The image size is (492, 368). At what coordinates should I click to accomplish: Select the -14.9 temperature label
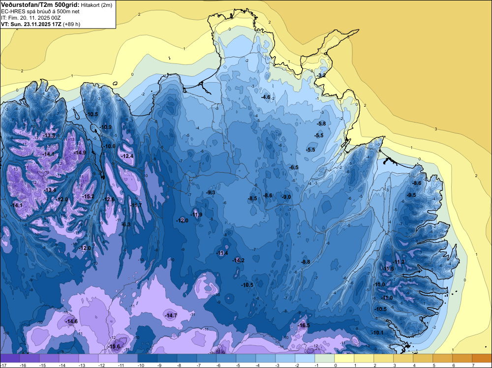(x=80, y=153)
